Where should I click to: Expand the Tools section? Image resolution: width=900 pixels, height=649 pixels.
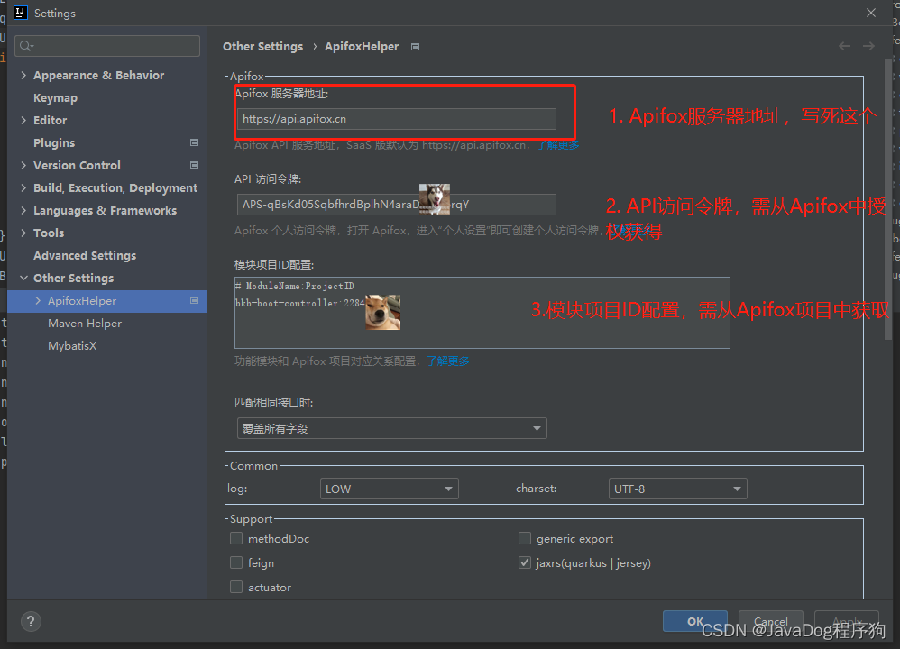tap(23, 233)
